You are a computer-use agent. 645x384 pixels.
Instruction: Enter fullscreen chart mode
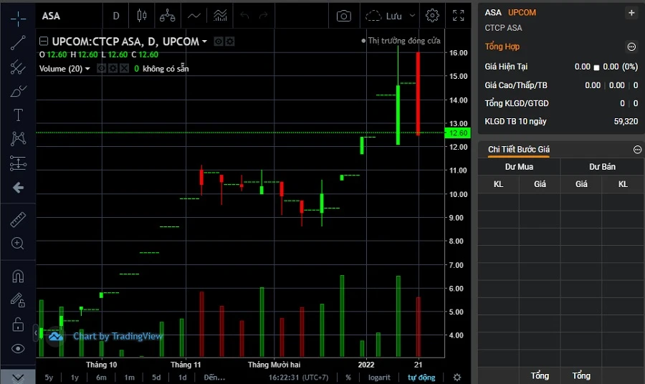pyautogui.click(x=459, y=15)
